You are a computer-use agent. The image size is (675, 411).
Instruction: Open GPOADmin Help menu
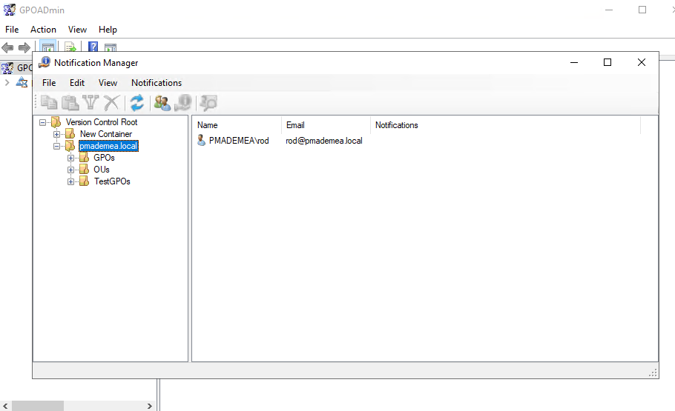click(108, 29)
